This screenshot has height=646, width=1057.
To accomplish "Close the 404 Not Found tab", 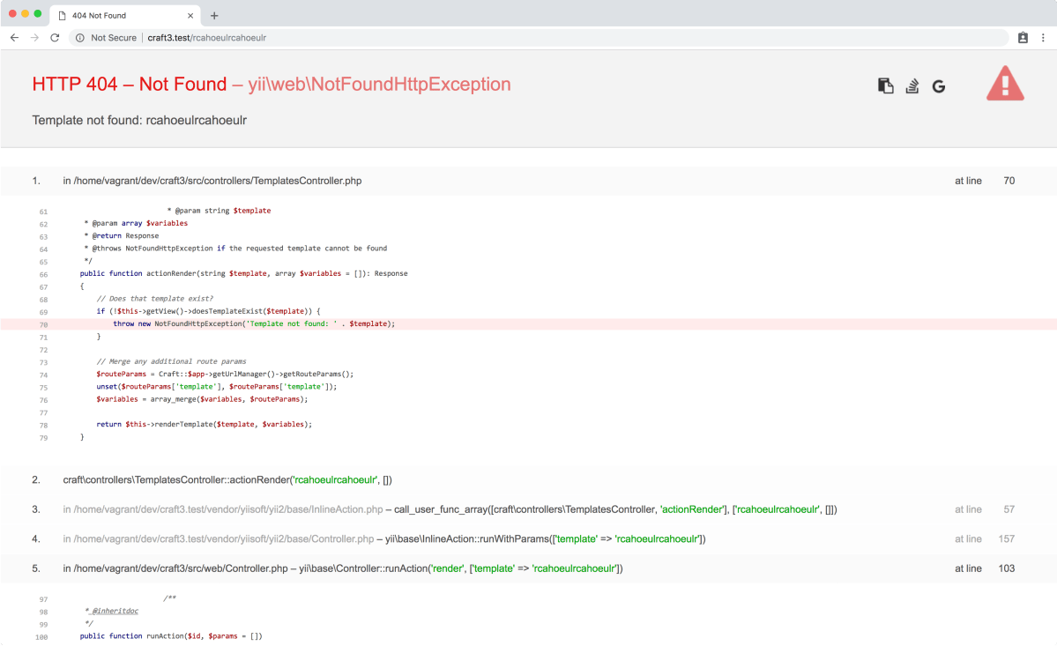I will pyautogui.click(x=190, y=16).
